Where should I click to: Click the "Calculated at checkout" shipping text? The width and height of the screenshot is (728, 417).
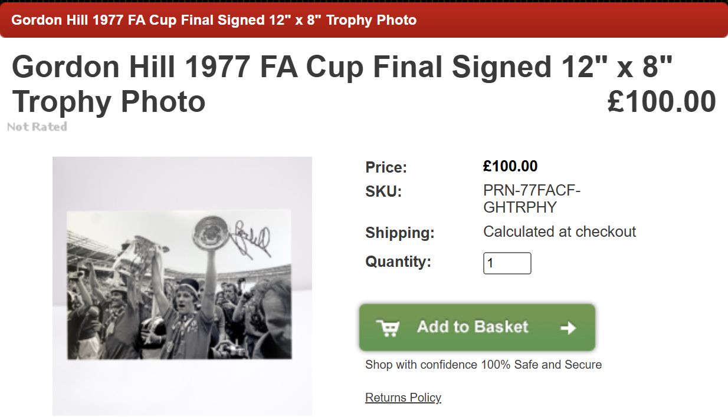(559, 231)
